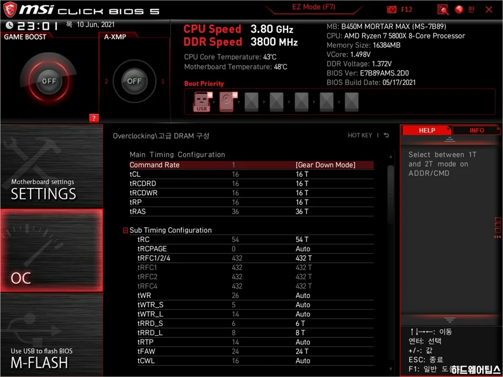Click the timing list scrollbar thumb

coord(391,194)
